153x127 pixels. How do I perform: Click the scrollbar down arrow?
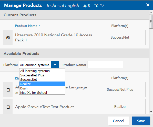click(x=151, y=112)
